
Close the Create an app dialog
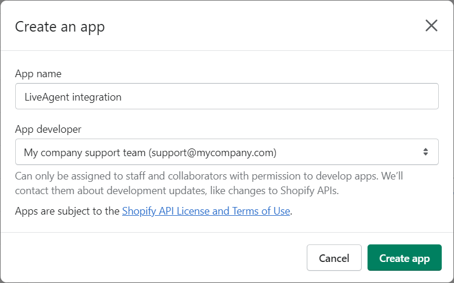[431, 26]
